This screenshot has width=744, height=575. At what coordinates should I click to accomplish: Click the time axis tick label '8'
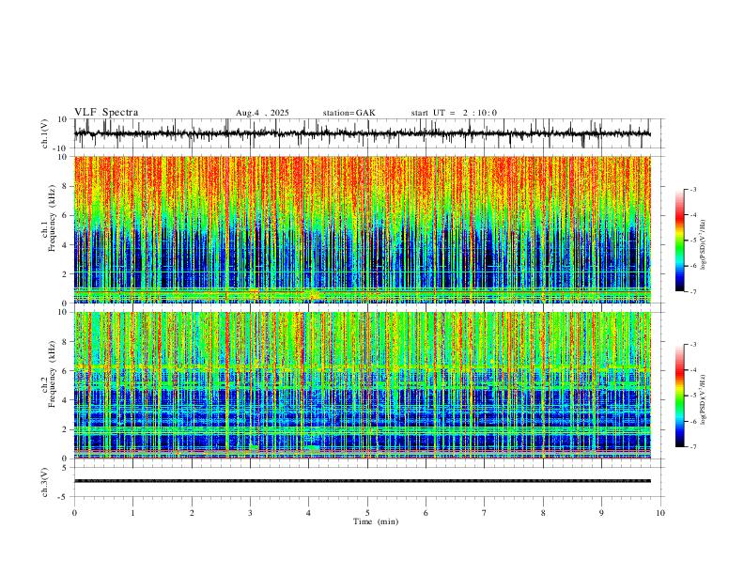(x=543, y=513)
